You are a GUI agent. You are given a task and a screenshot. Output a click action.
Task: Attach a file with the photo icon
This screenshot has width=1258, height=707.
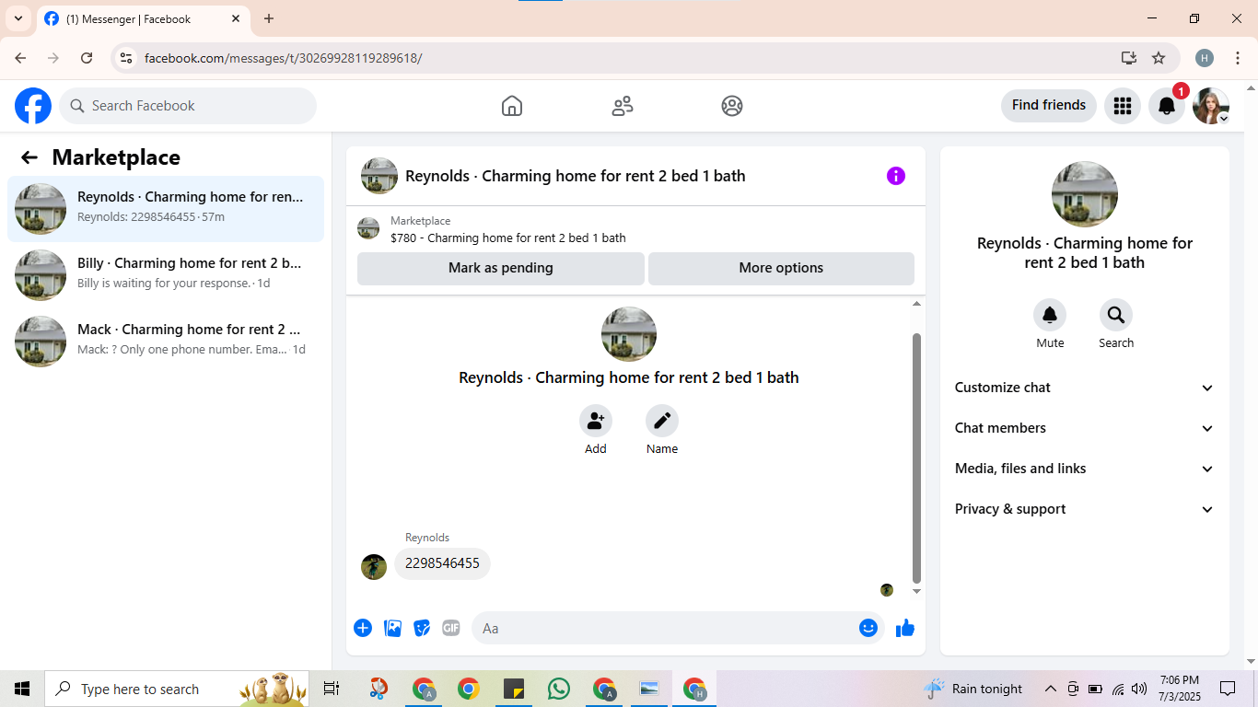392,628
